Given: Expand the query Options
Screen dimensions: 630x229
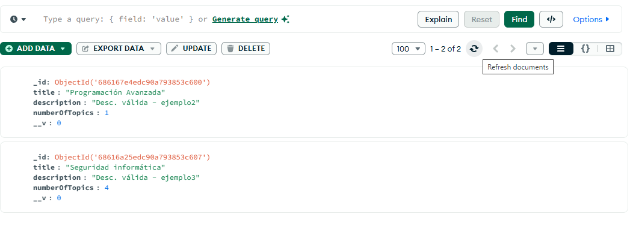Looking at the screenshot, I should [x=591, y=19].
